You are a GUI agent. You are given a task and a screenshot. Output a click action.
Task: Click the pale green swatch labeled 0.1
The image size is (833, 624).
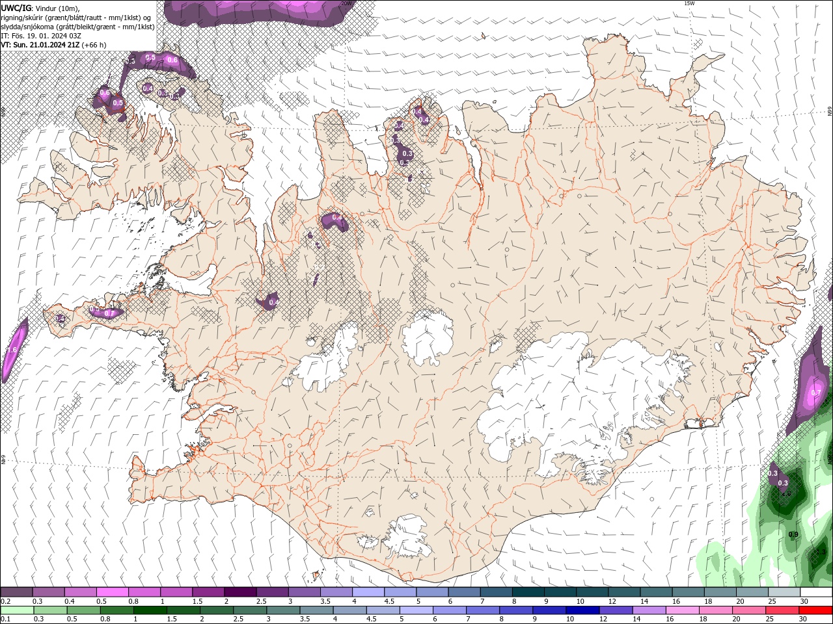click(x=17, y=610)
